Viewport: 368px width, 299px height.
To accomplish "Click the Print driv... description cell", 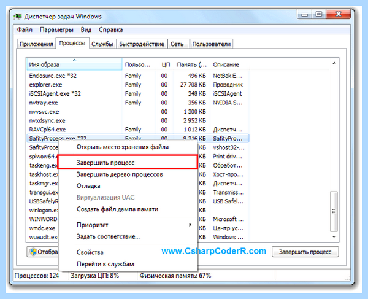I will click(x=228, y=157).
